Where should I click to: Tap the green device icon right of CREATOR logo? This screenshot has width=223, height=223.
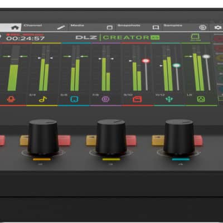point(196,37)
